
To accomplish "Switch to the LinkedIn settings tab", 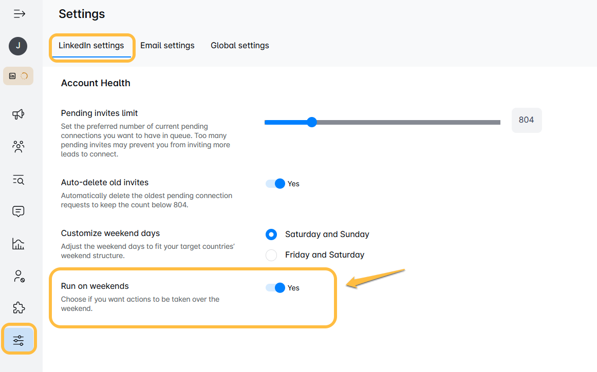I will [91, 46].
